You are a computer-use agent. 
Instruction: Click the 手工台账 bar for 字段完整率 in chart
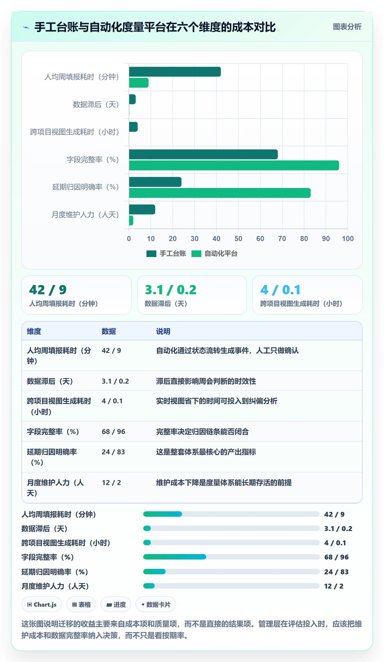coord(203,154)
